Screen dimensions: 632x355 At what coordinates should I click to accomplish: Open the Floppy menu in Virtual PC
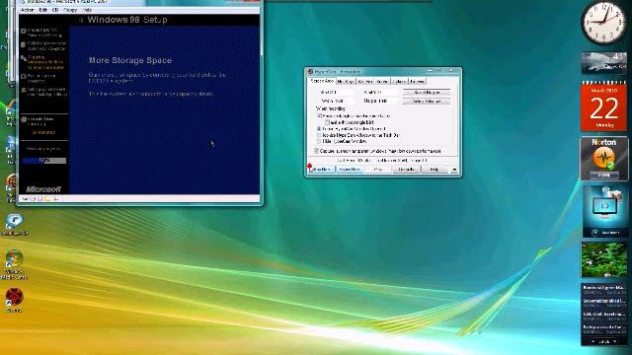coord(70,10)
